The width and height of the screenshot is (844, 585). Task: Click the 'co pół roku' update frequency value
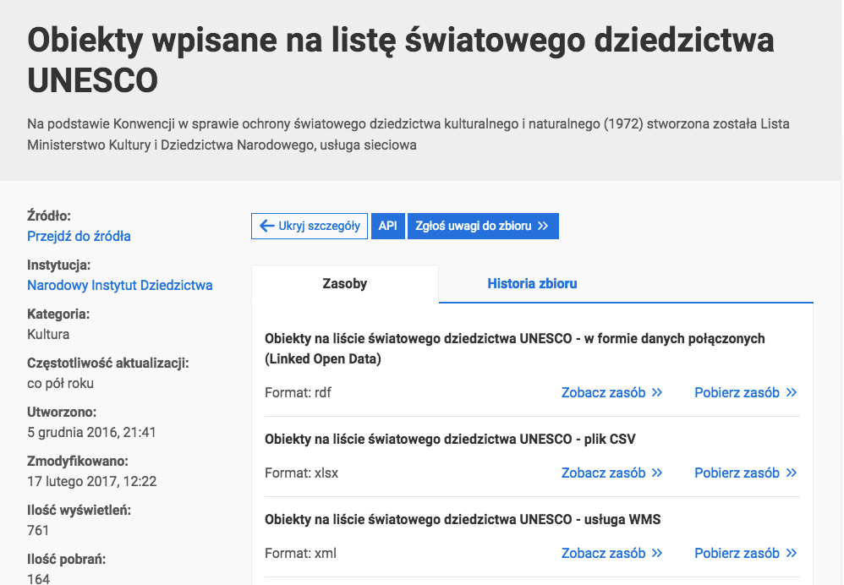[x=60, y=383]
